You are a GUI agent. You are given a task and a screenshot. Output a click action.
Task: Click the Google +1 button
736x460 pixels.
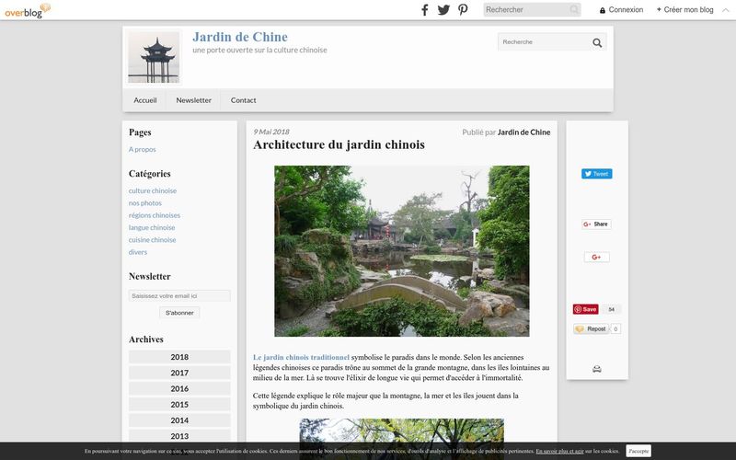pos(596,258)
